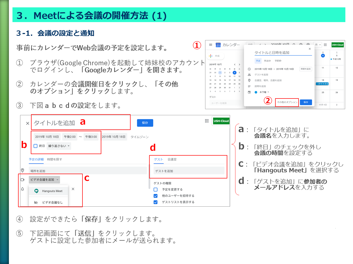353x264 pixels.
Task: Click the 時間を追加 button
Action: [305, 69]
